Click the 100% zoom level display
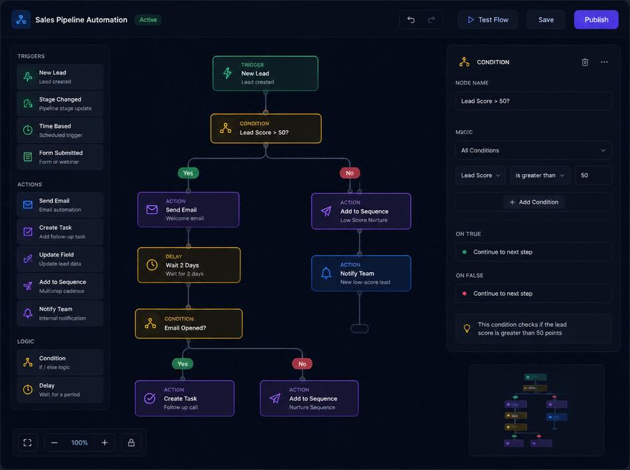This screenshot has width=630, height=470. tap(79, 443)
